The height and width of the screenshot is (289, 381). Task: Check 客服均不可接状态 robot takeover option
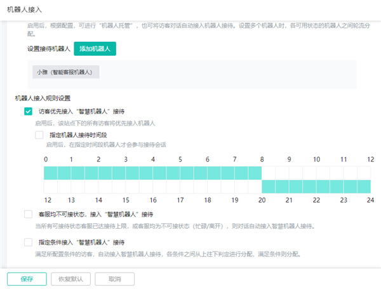tap(28, 214)
